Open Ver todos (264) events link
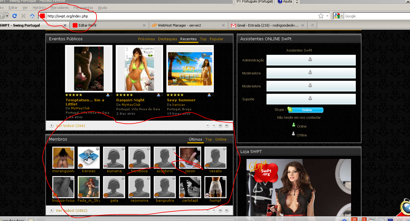 click(70, 126)
